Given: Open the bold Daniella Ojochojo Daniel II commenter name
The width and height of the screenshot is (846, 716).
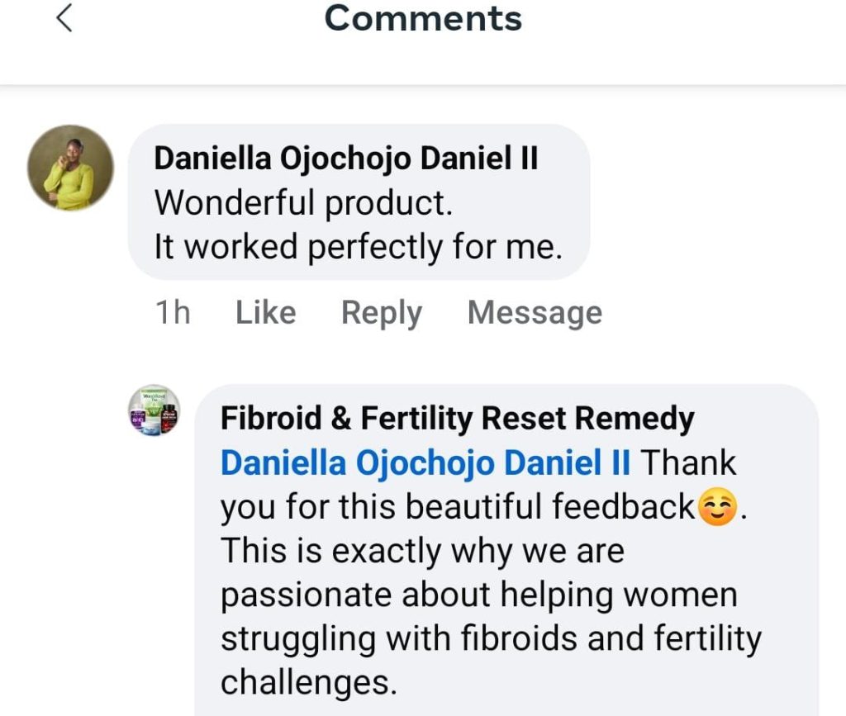Looking at the screenshot, I should click(x=346, y=159).
